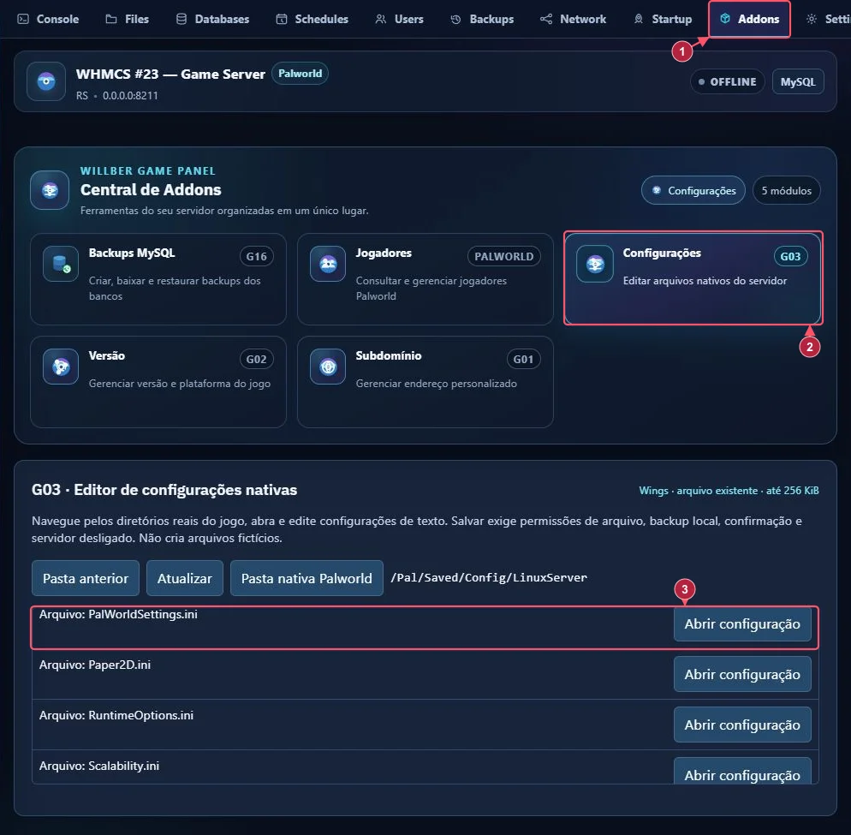
Task: Click the Addons cube icon
Action: [x=725, y=19]
